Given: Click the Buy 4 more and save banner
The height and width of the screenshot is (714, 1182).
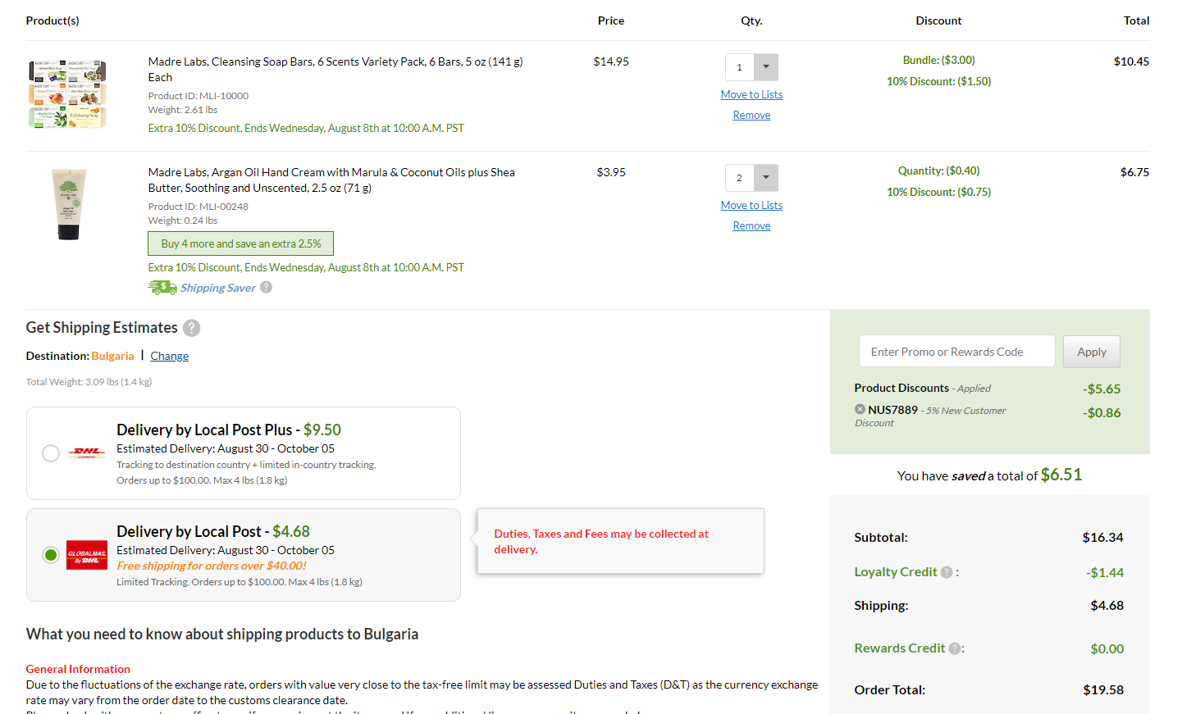Looking at the screenshot, I should tap(240, 243).
